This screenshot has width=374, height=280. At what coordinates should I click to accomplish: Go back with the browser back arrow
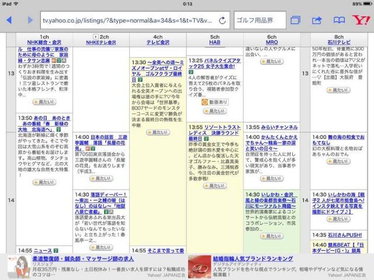click(9, 20)
